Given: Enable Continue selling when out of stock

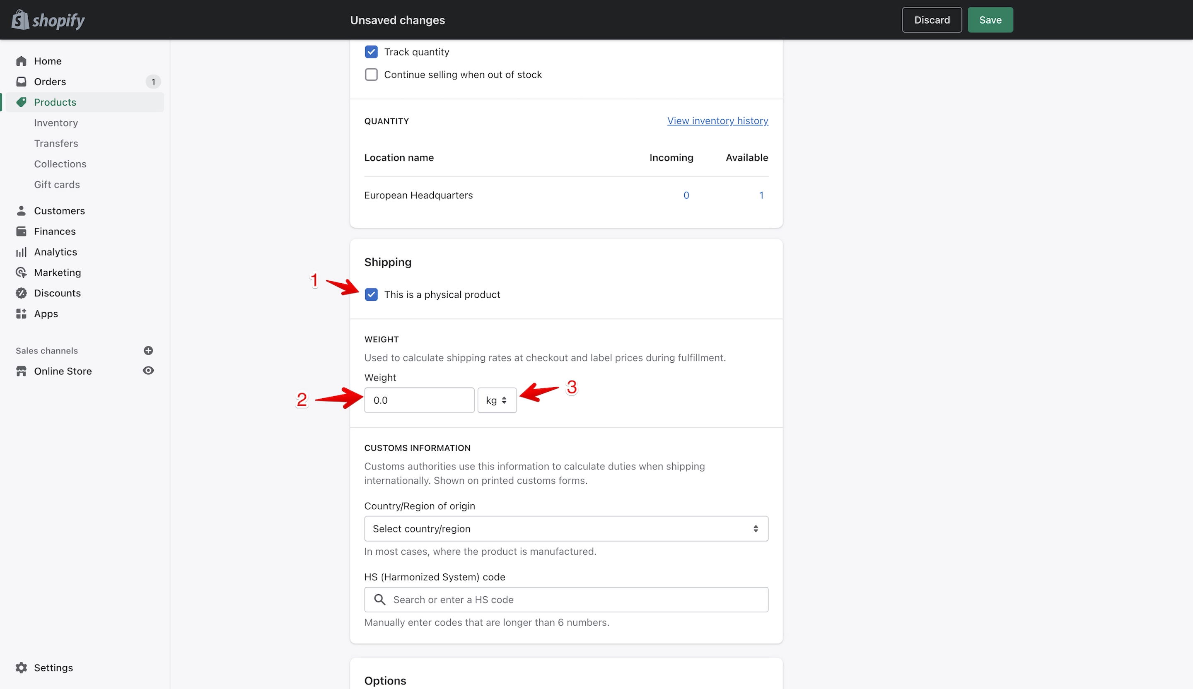Looking at the screenshot, I should [371, 75].
